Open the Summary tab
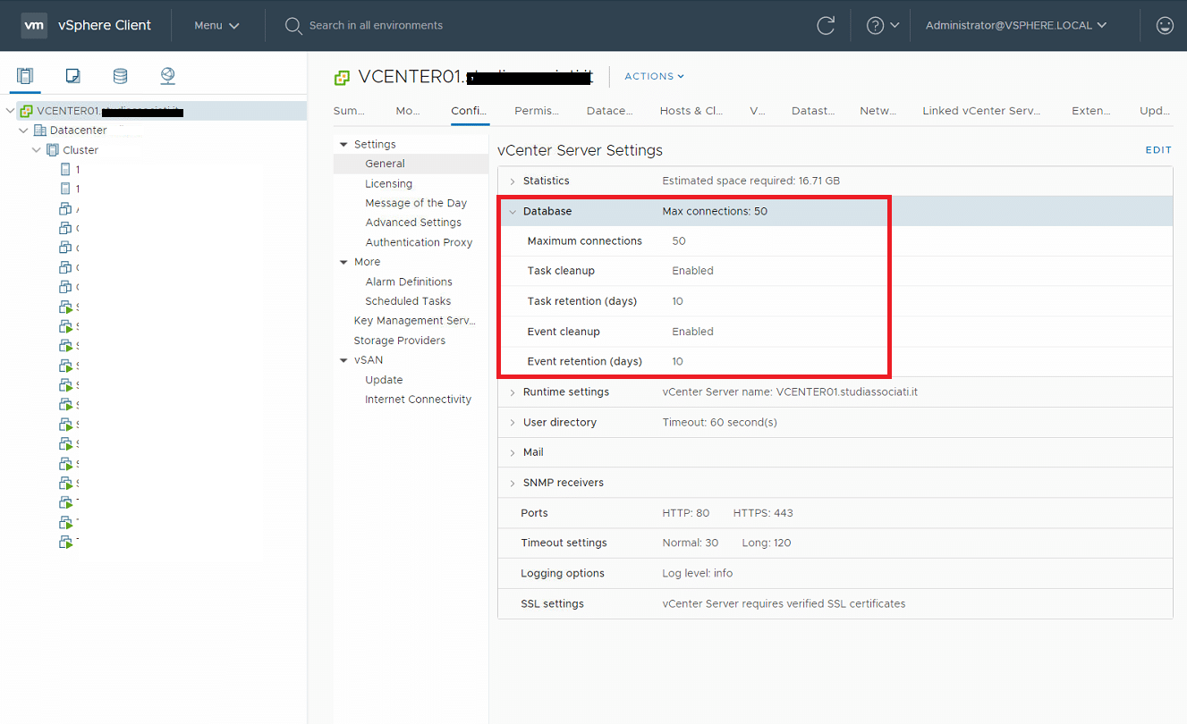Image resolution: width=1187 pixels, height=724 pixels. pos(349,111)
